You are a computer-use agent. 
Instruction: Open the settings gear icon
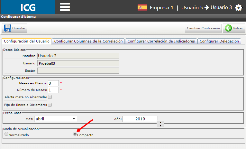(239, 7)
